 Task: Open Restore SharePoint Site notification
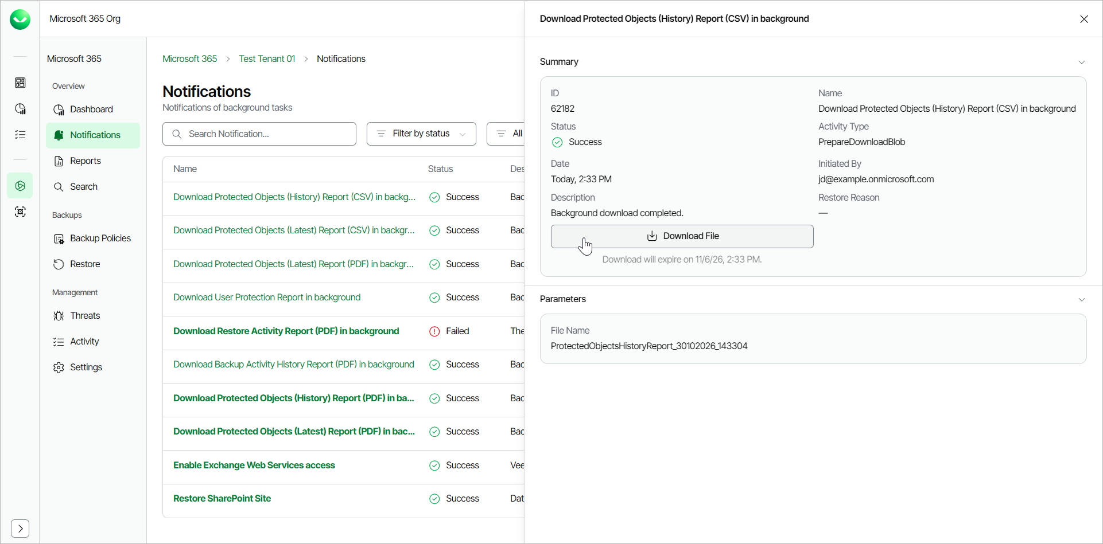[x=222, y=499]
